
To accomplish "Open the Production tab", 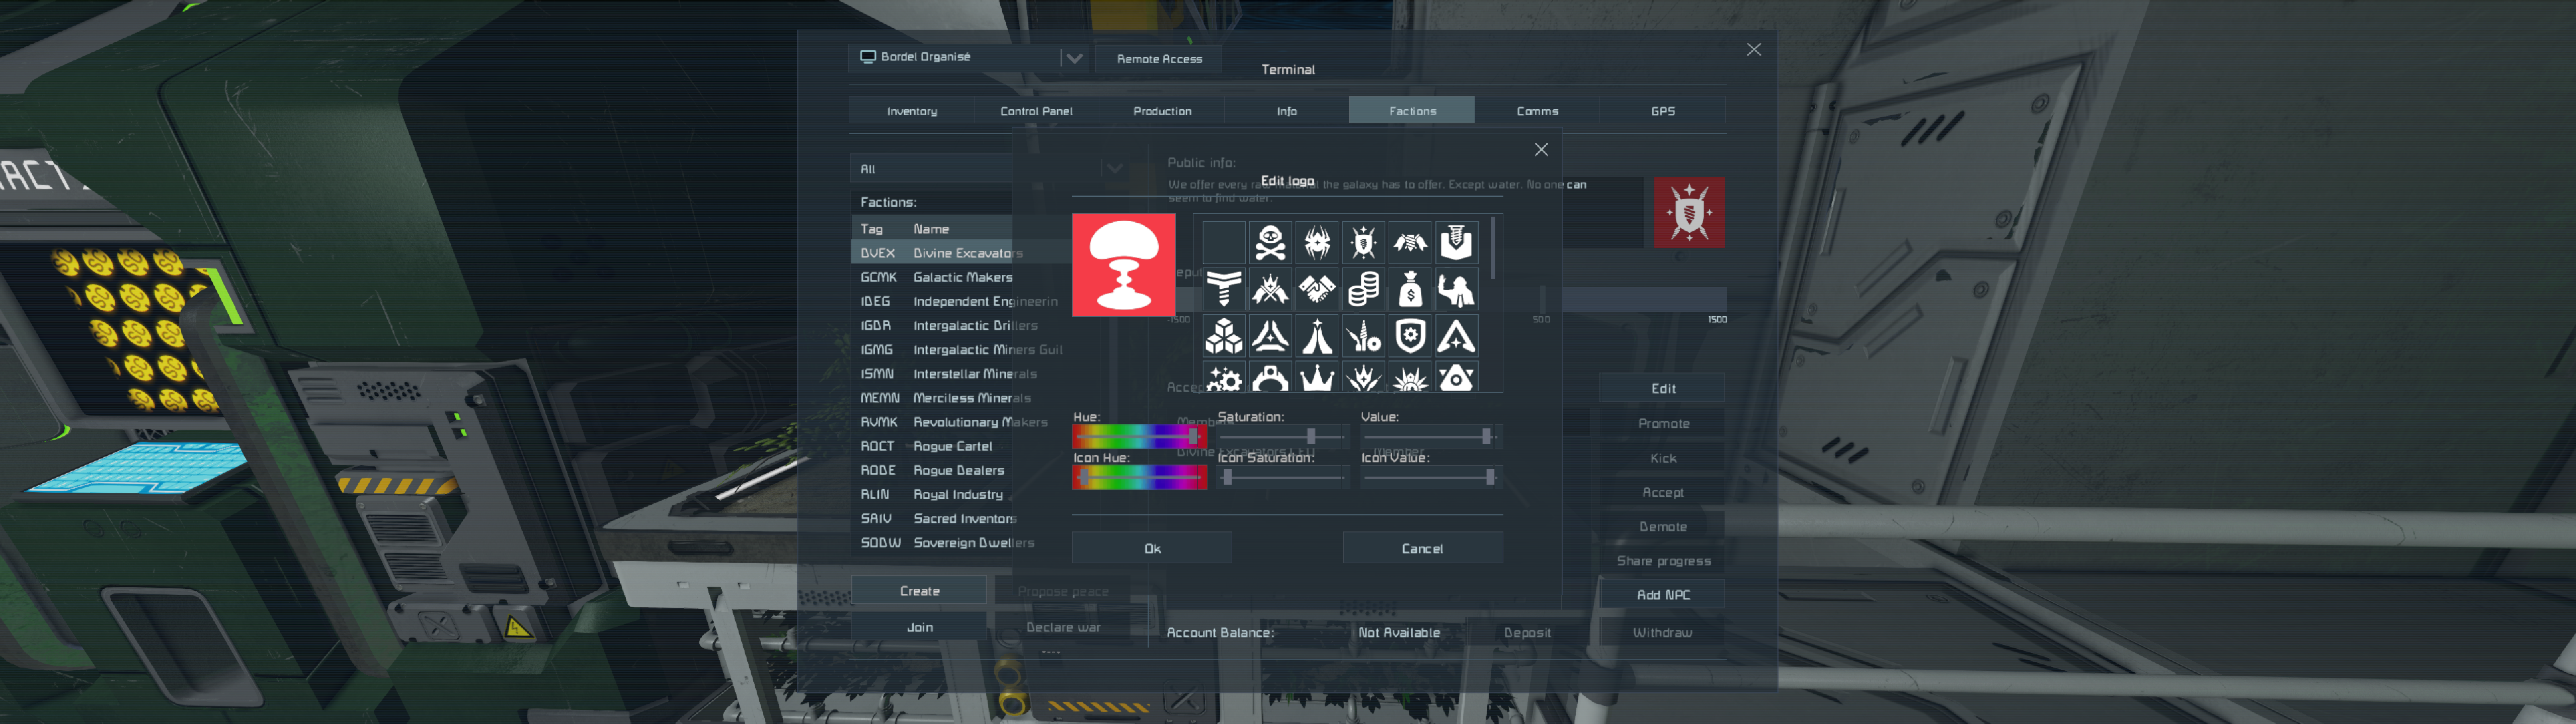I will tap(1161, 111).
